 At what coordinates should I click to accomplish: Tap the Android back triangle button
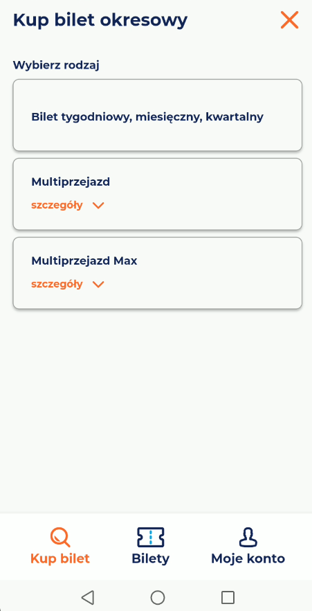pyautogui.click(x=88, y=597)
